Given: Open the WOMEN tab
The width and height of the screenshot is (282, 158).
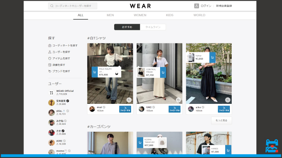Looking at the screenshot, I should tap(140, 15).
